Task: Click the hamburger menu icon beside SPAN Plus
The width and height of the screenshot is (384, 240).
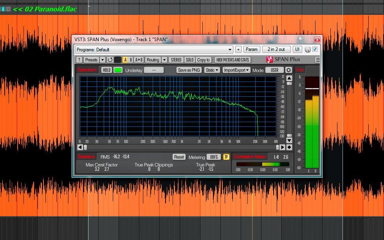Action: coord(317,60)
